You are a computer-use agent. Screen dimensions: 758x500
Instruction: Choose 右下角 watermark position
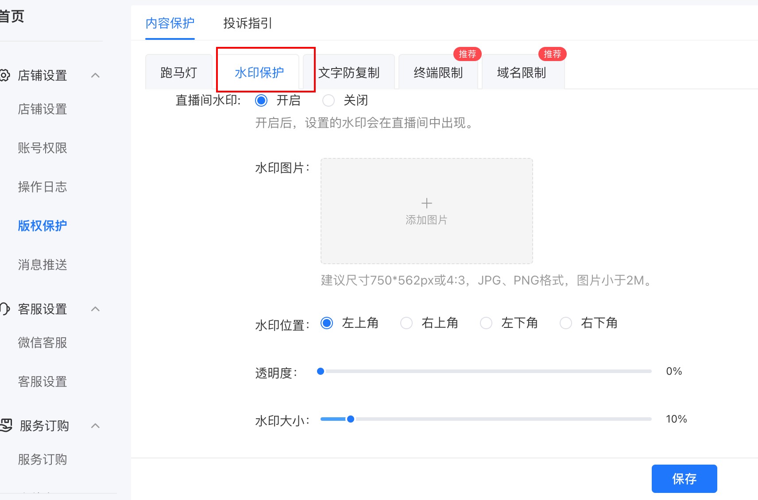click(x=566, y=323)
